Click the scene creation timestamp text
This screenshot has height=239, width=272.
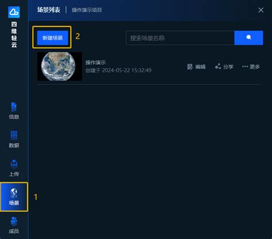click(118, 70)
